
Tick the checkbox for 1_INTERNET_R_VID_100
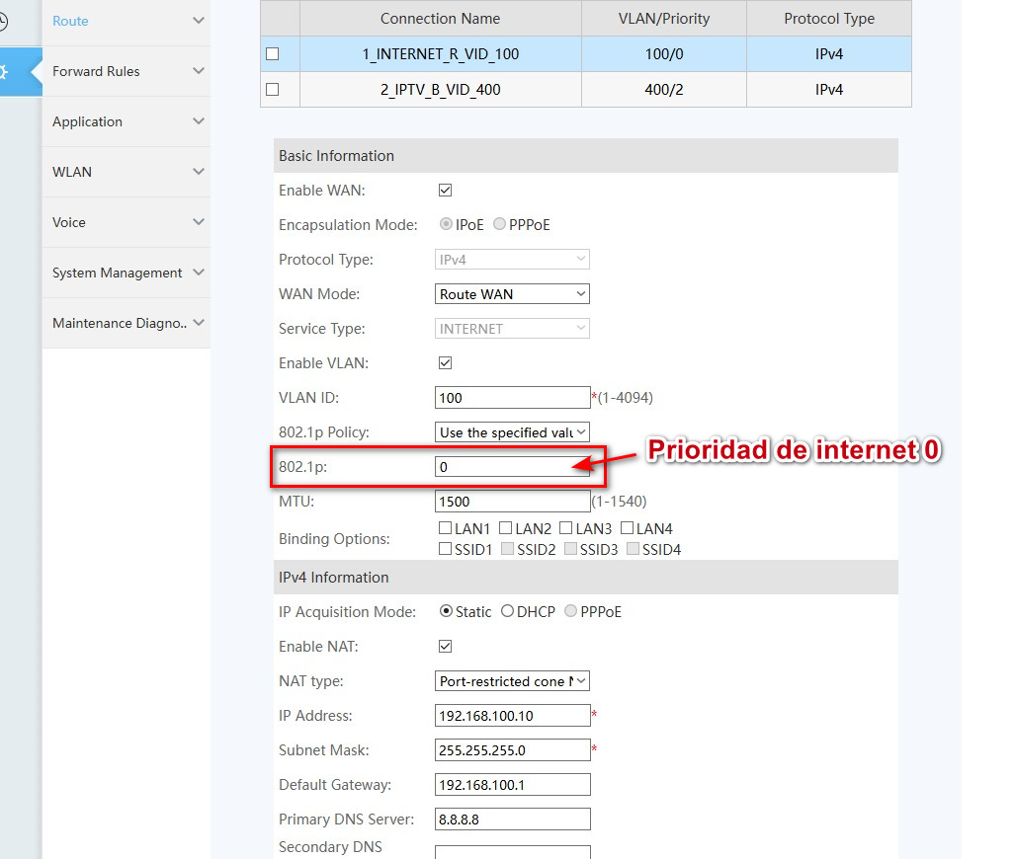(273, 54)
